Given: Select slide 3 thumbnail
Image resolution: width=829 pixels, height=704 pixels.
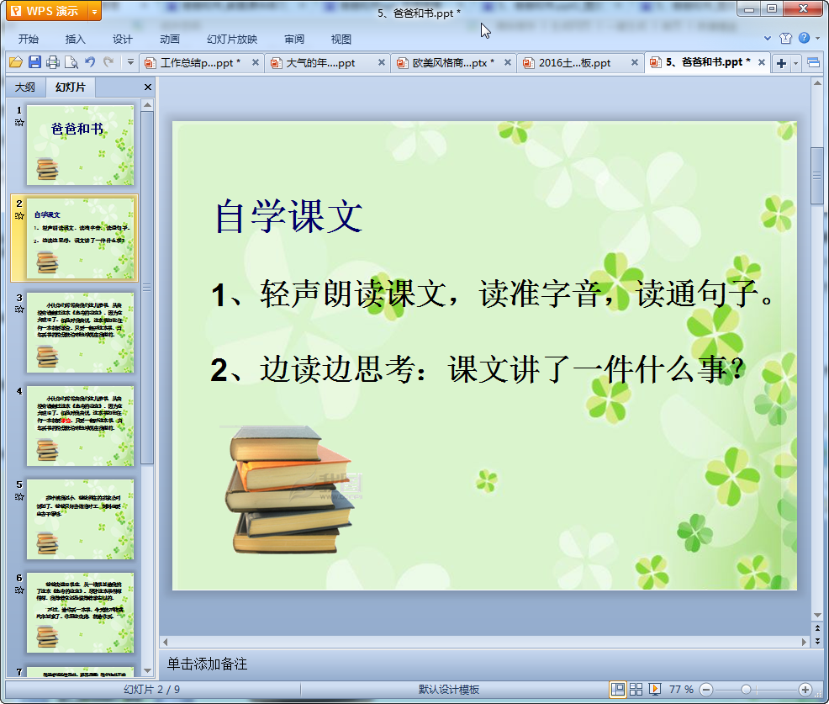Looking at the screenshot, I should click(x=81, y=332).
